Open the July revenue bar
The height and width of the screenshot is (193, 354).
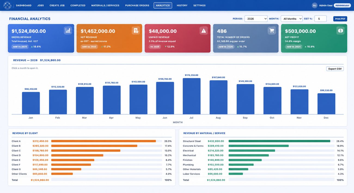[x=192, y=96]
